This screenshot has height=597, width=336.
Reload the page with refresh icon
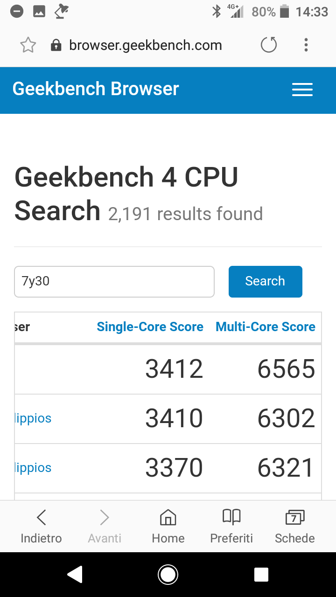coord(269,45)
